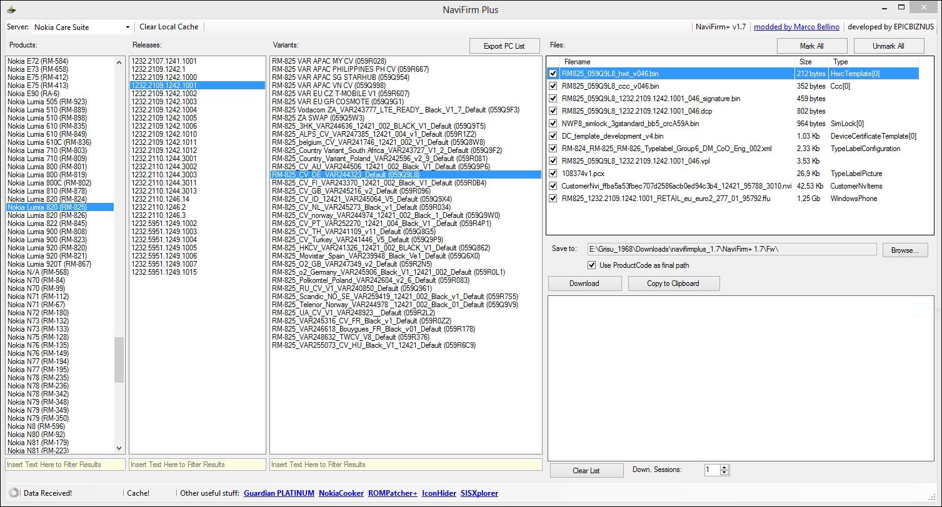Click the Clear List button

coord(586,471)
